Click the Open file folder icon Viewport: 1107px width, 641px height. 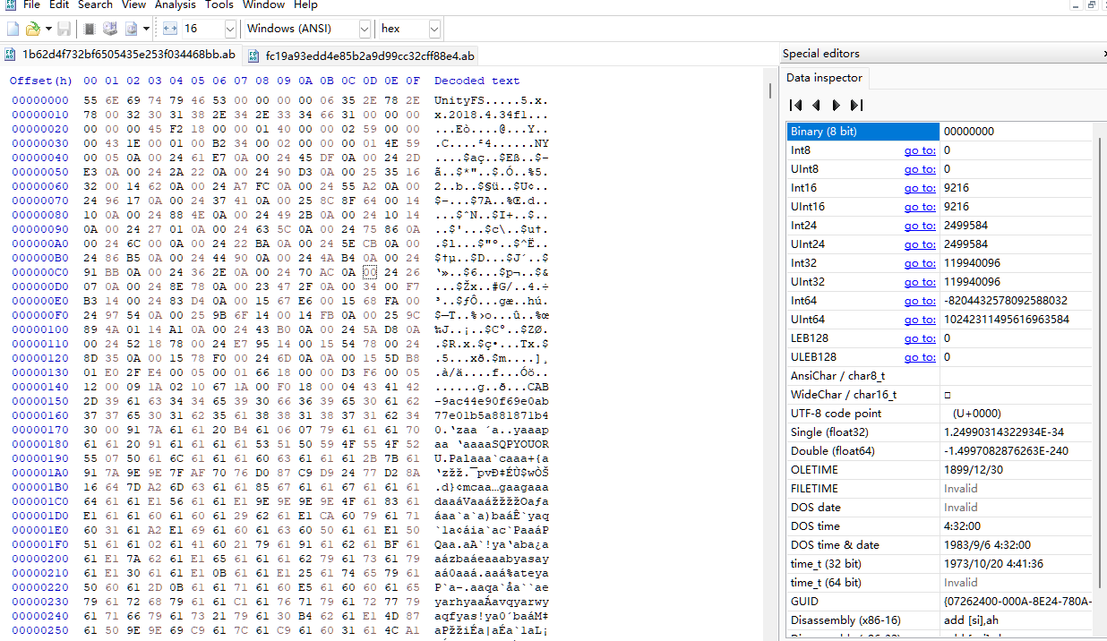coord(32,29)
